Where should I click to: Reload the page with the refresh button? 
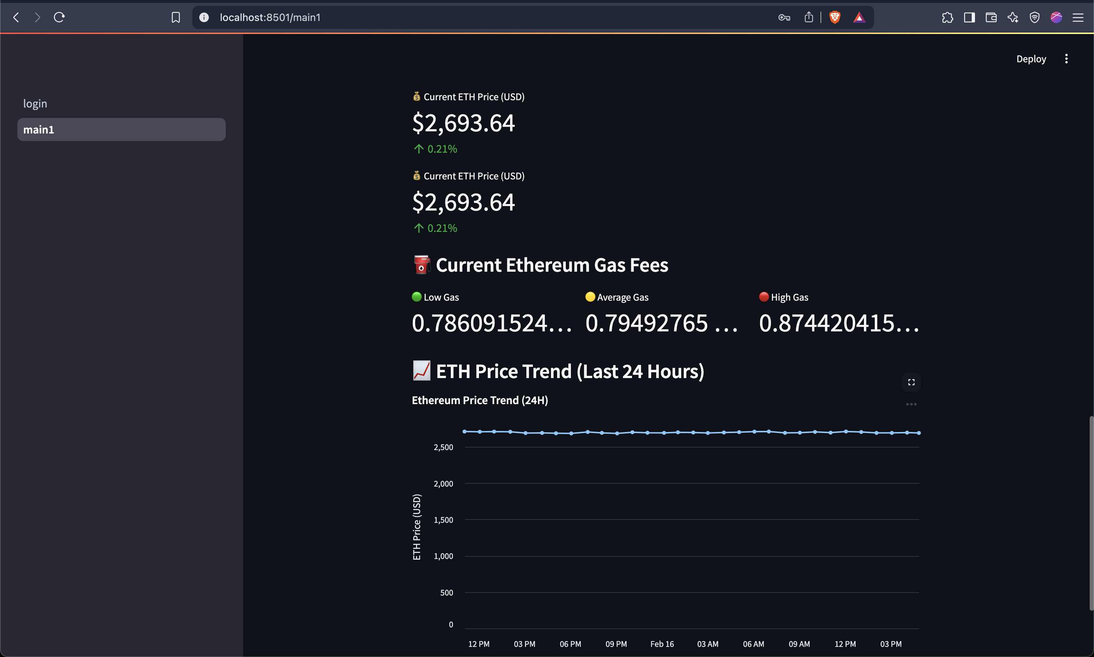click(x=59, y=17)
